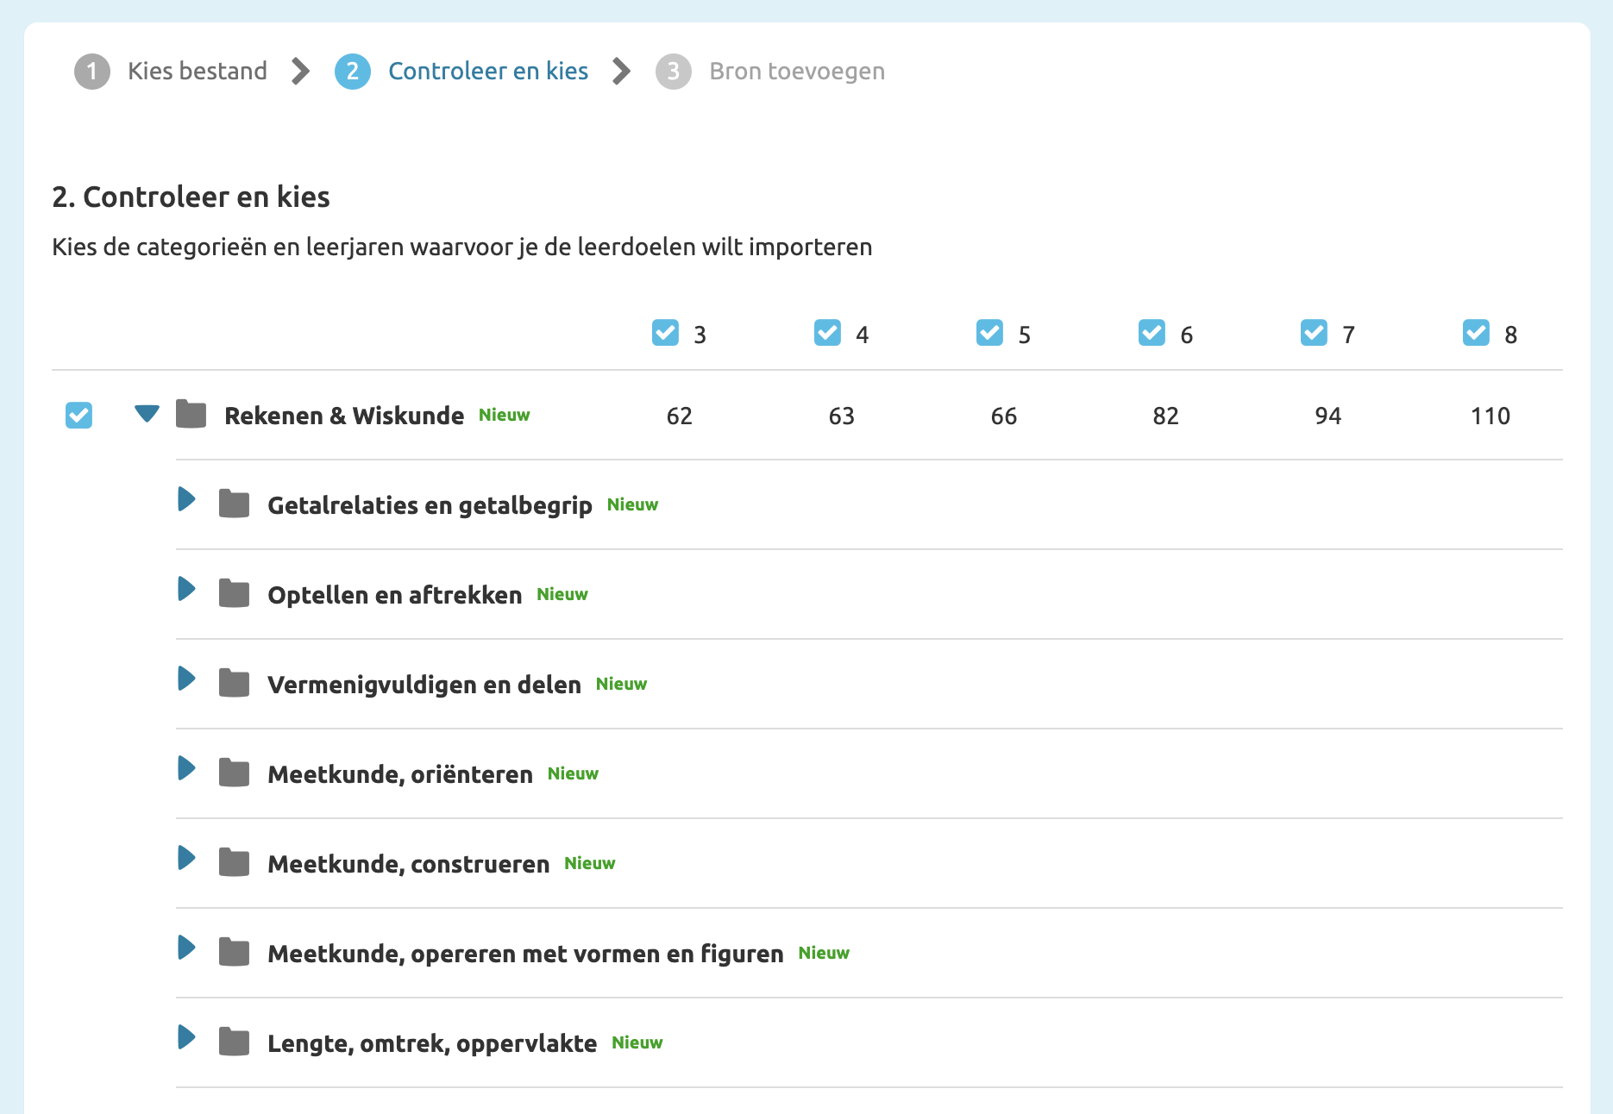Go back to the Kies bestand step
Image resolution: width=1613 pixels, height=1114 pixels.
(197, 71)
